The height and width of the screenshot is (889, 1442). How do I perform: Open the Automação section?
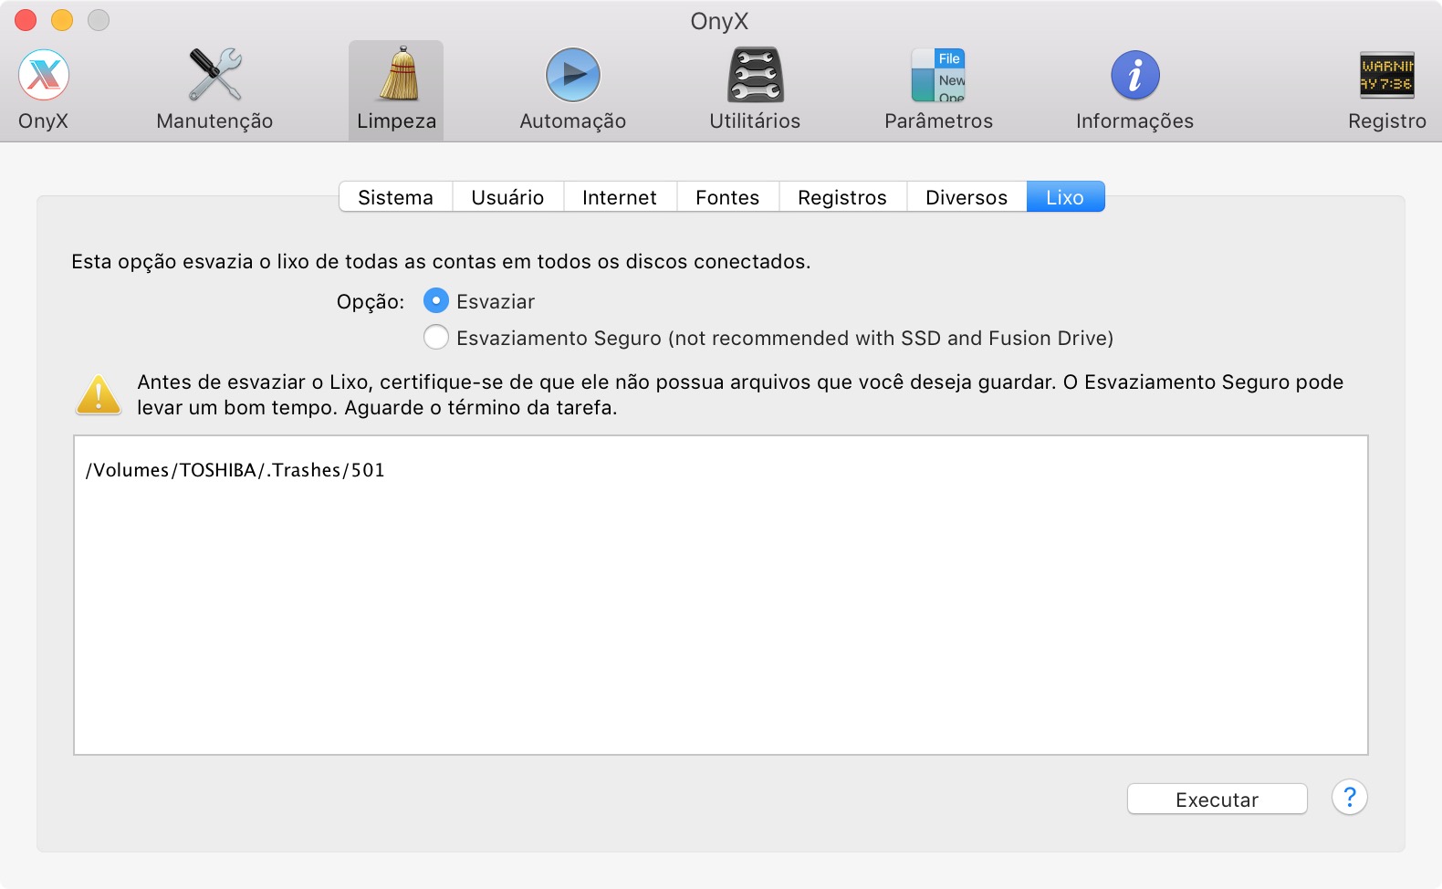[x=572, y=89]
